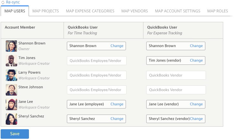Change Shannon Brown's expense tracking user
This screenshot has width=235, height=140.
(196, 46)
